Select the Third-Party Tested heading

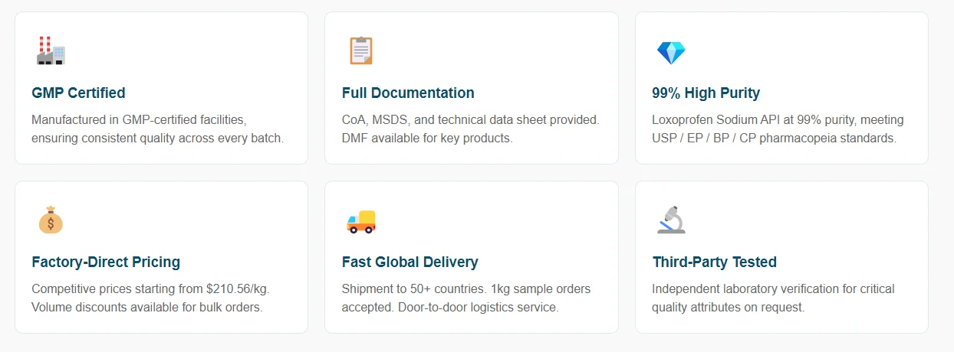tap(714, 262)
